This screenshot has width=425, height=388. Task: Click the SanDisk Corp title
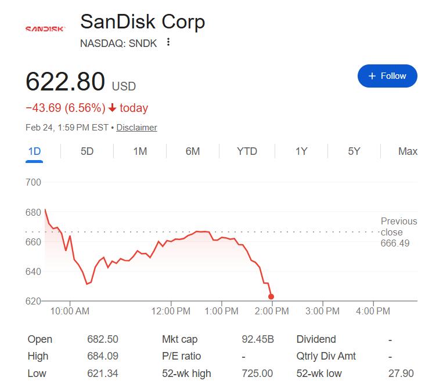pos(142,22)
